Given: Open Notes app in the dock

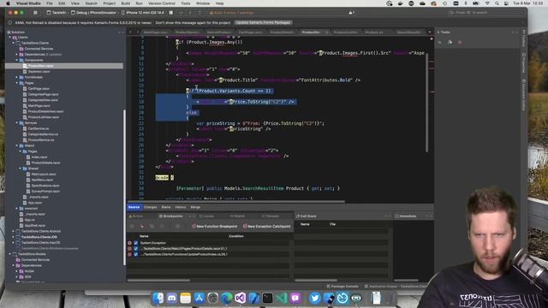Looking at the screenshot, I should (185, 298).
